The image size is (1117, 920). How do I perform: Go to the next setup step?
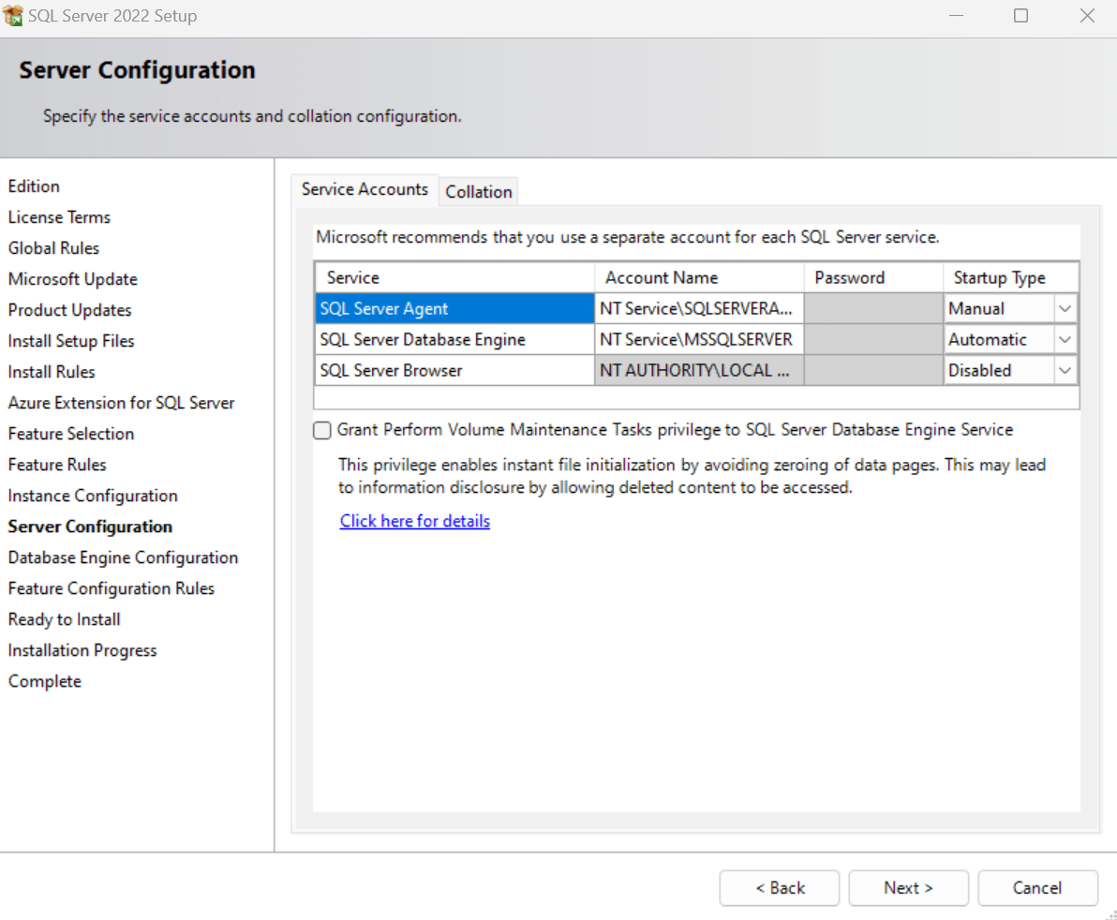908,888
